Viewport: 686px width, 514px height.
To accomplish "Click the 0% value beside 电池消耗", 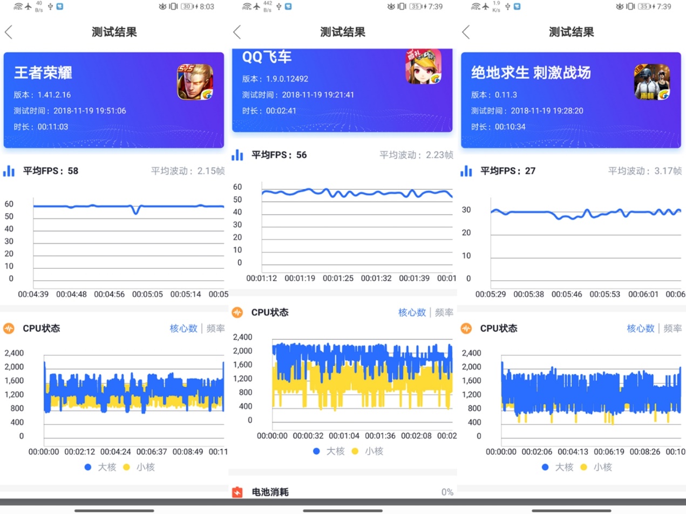I will 447,491.
